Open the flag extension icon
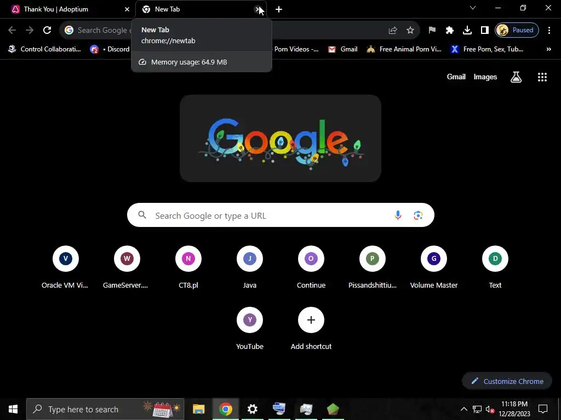This screenshot has height=420, width=561. 432,30
